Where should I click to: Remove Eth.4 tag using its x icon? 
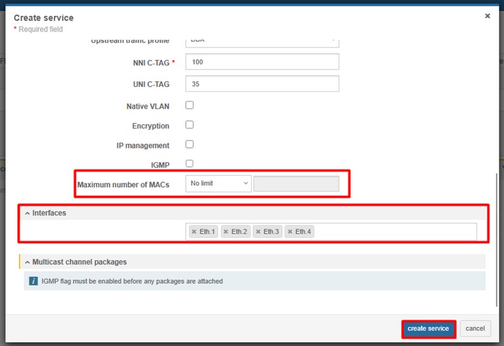point(290,232)
